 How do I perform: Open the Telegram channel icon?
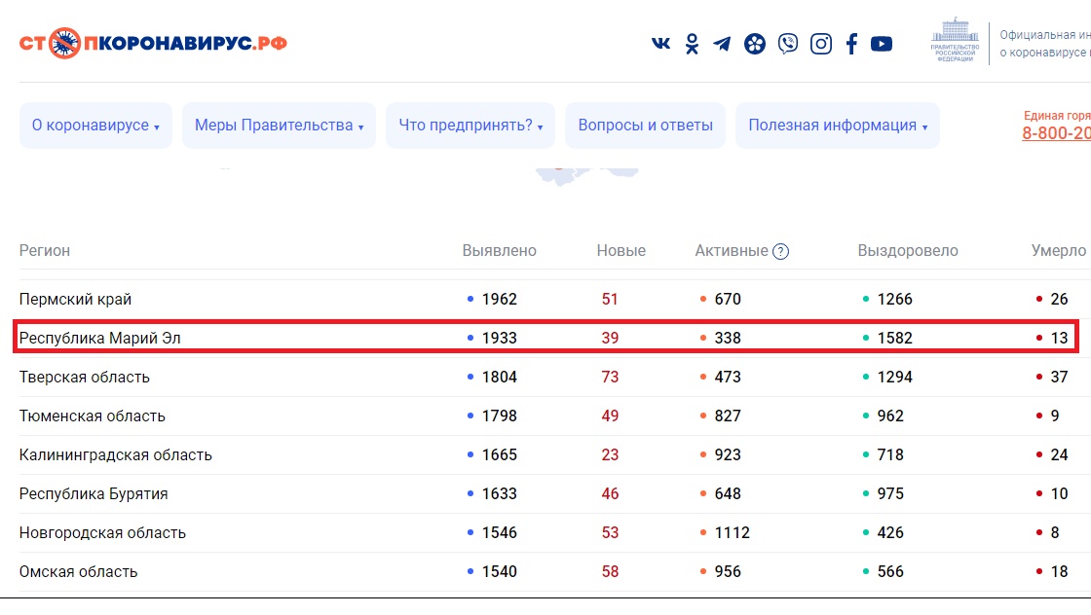tap(722, 44)
